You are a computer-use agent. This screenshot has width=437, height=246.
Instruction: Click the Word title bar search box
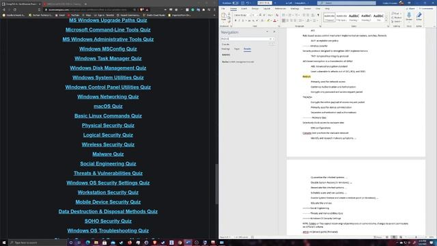(346, 3)
